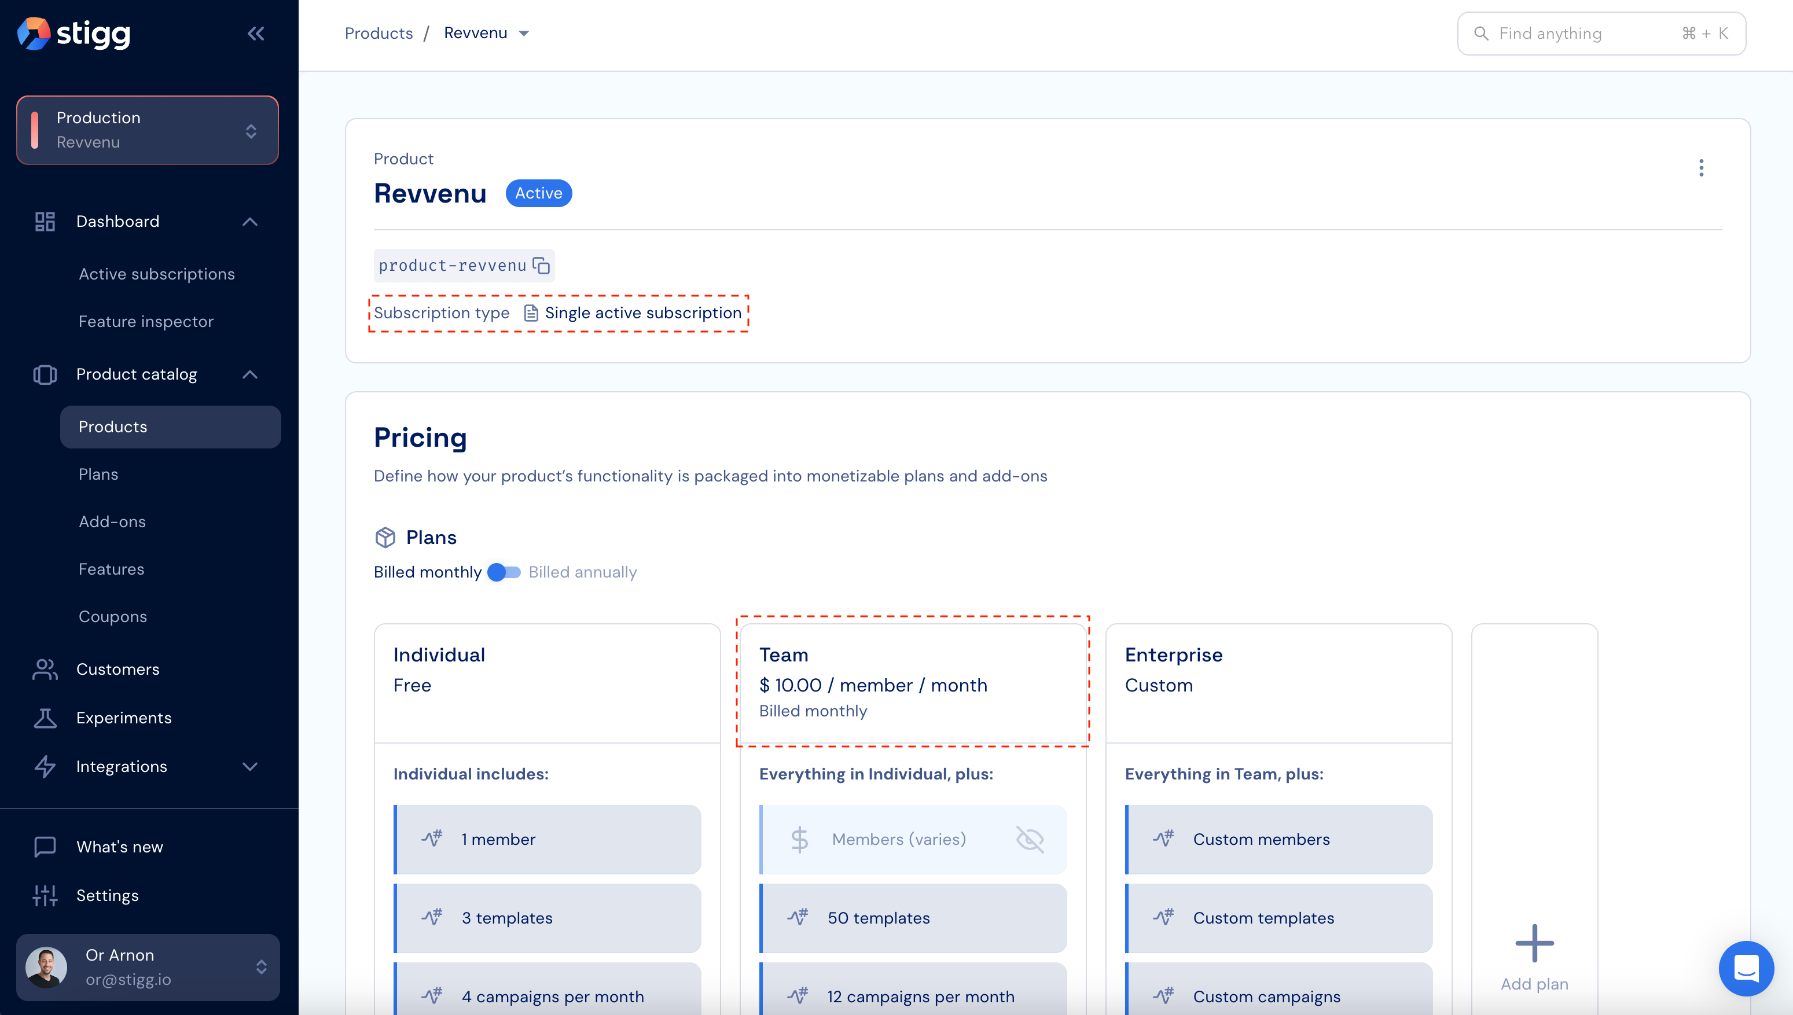The height and width of the screenshot is (1015, 1793).
Task: Open the Individual plan card
Action: point(548,682)
